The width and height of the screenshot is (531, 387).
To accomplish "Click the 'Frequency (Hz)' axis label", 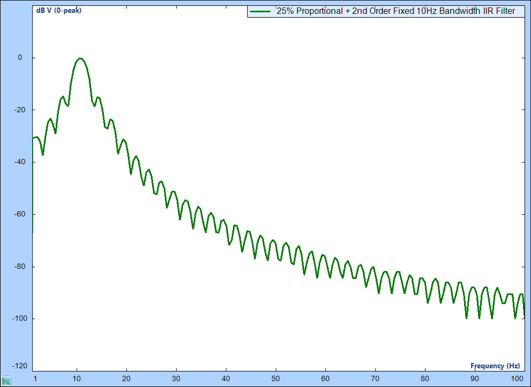I will pos(495,366).
